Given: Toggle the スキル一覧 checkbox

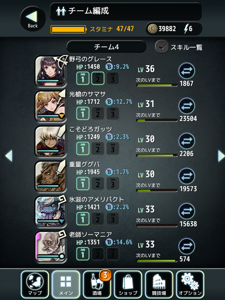Looking at the screenshot, I should pyautogui.click(x=162, y=47).
